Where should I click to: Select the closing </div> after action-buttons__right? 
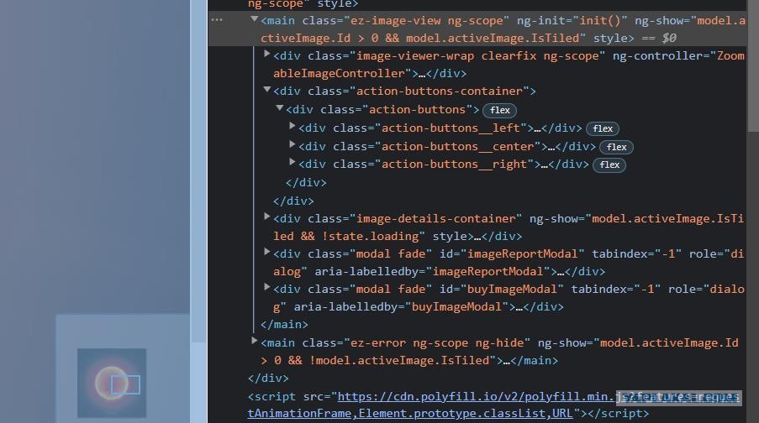coord(306,183)
